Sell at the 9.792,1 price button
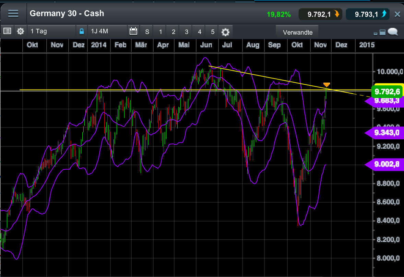Screen dimensions: 404x277 (320, 14)
